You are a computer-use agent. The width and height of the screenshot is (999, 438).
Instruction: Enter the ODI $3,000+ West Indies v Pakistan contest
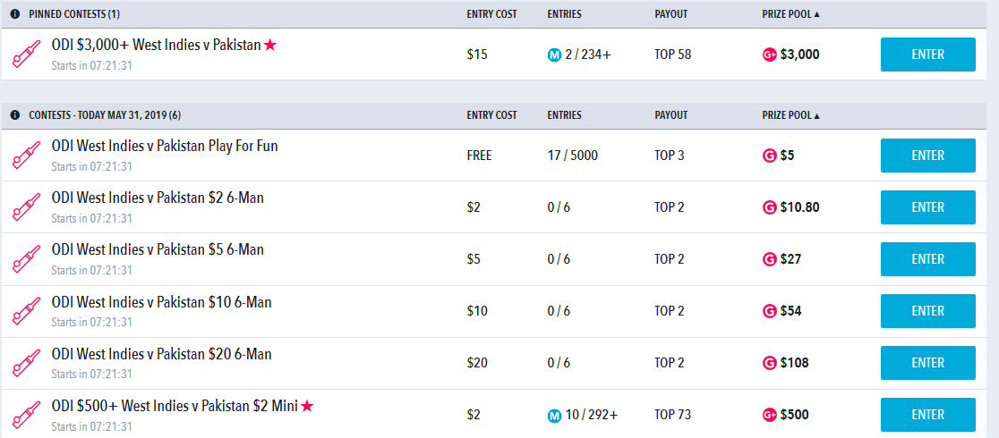(927, 55)
